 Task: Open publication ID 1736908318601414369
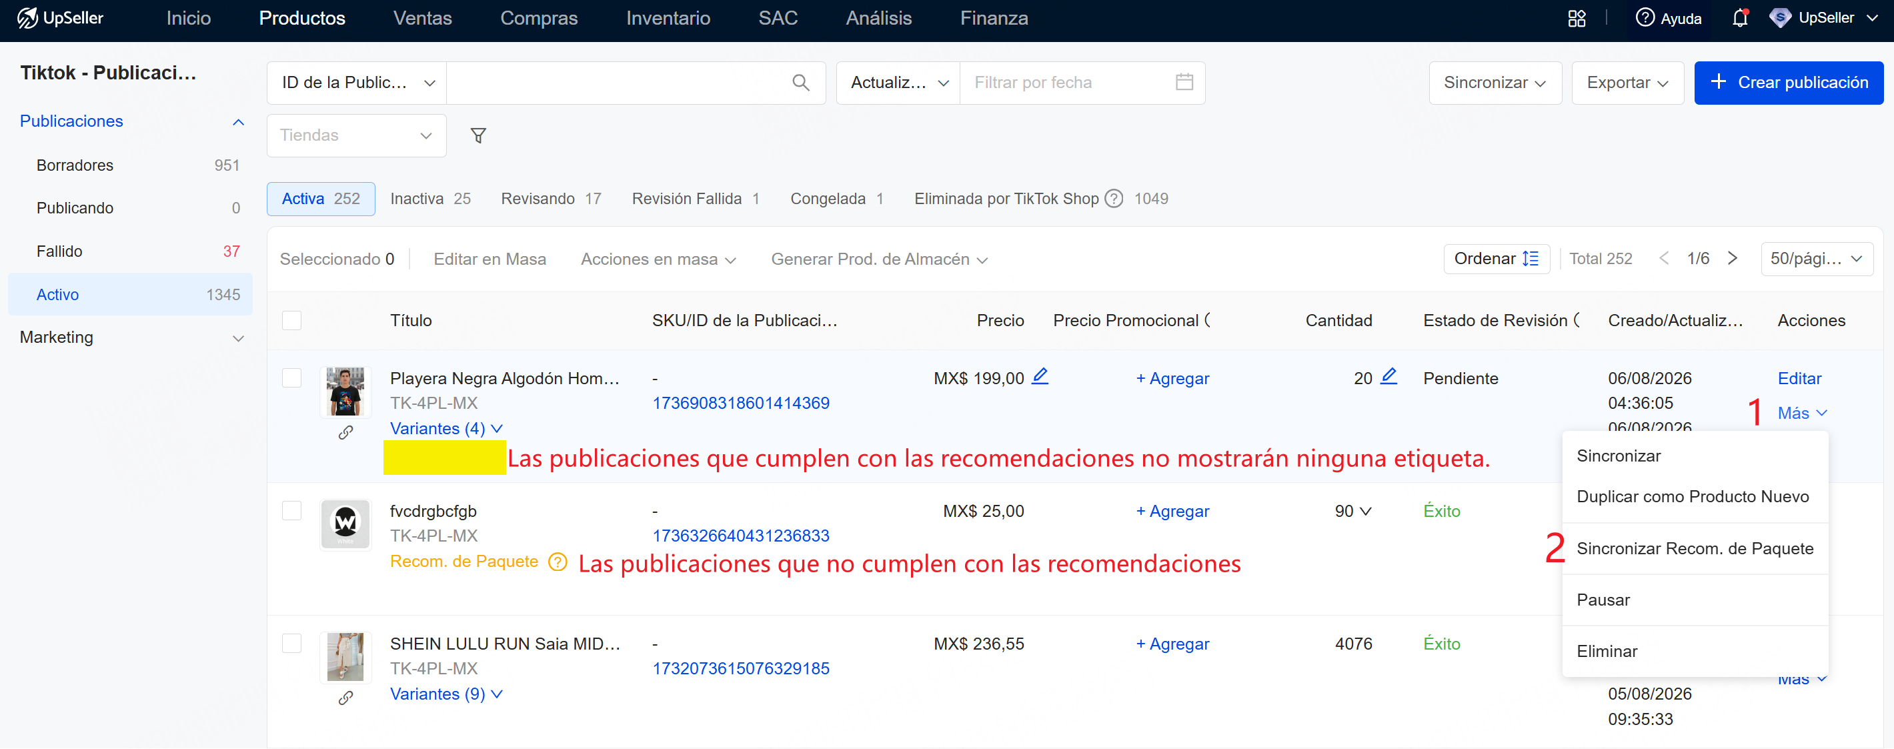tap(740, 403)
